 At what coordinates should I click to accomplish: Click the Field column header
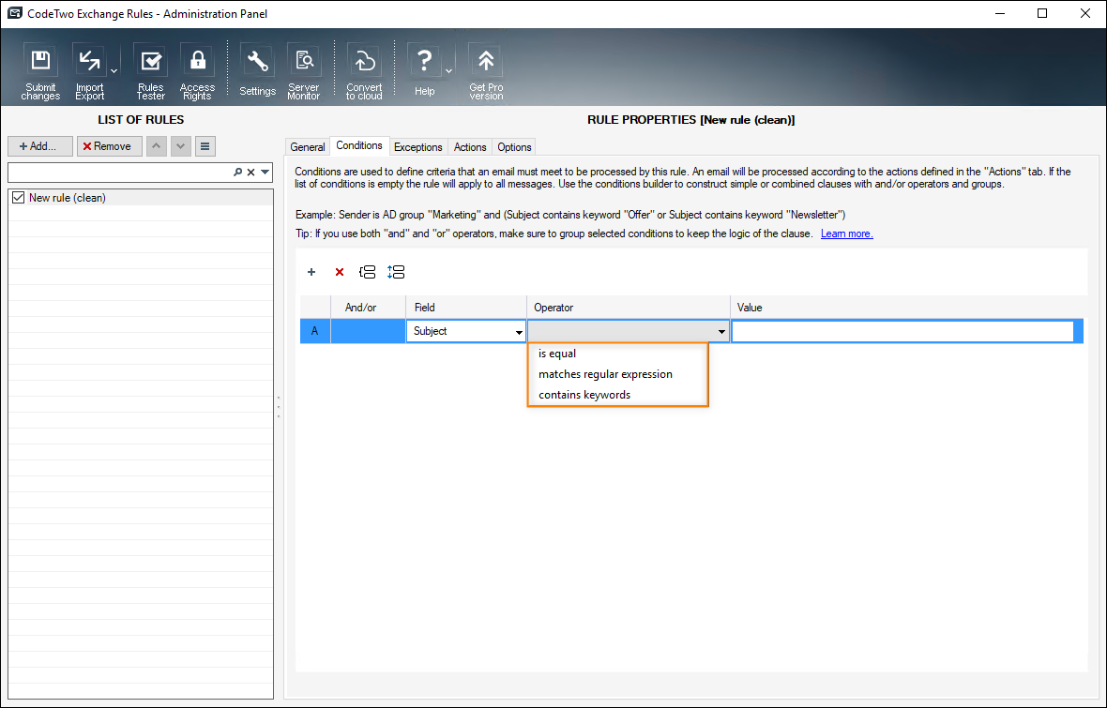point(466,308)
